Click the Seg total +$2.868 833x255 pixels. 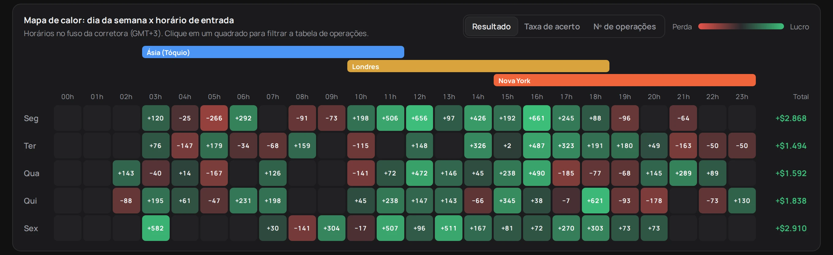791,118
